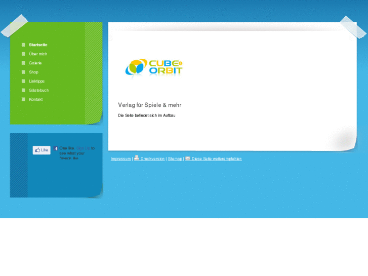This screenshot has width=368, height=276.
Task: Go to the Galerie page
Action: [x=35, y=63]
